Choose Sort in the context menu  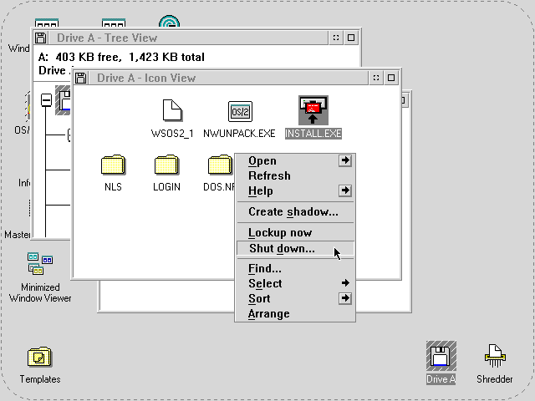pyautogui.click(x=295, y=299)
